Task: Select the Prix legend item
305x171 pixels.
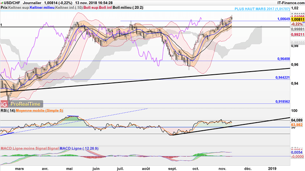Action: click(x=4, y=8)
